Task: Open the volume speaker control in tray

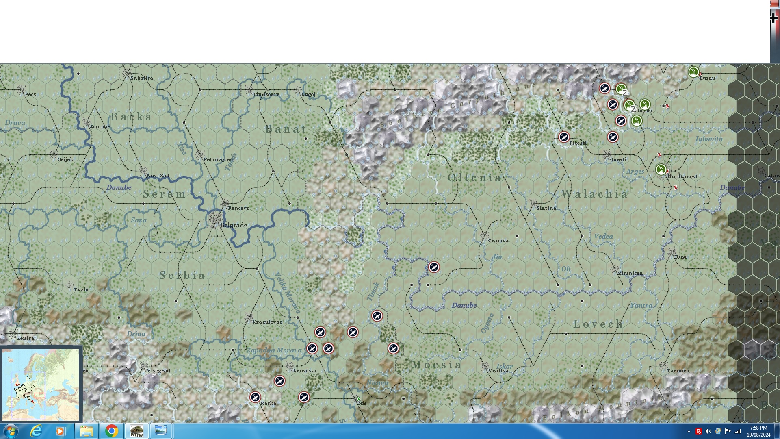Action: tap(708, 431)
